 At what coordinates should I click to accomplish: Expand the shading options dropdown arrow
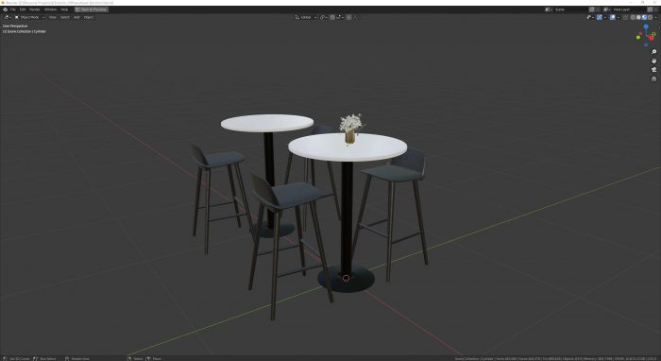655,17
